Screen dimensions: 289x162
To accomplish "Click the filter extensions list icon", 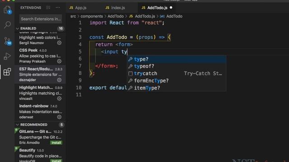I will tap(48, 8).
